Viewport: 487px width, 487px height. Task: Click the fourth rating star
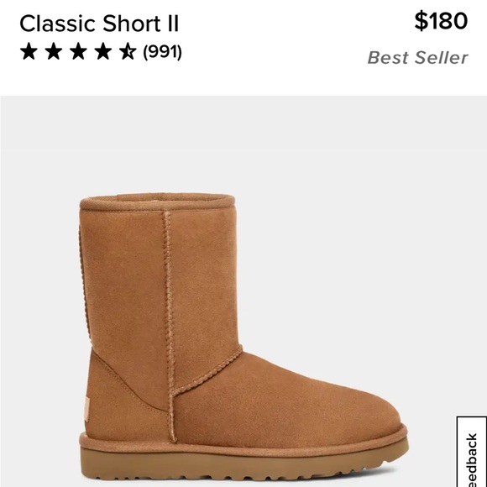click(x=102, y=51)
